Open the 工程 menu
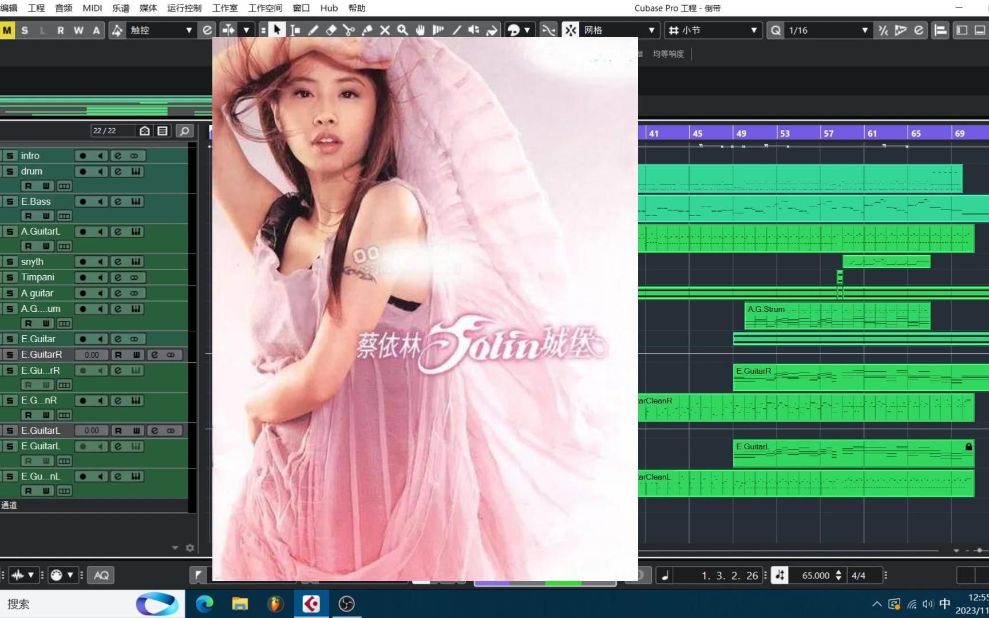989x618 pixels. point(36,8)
